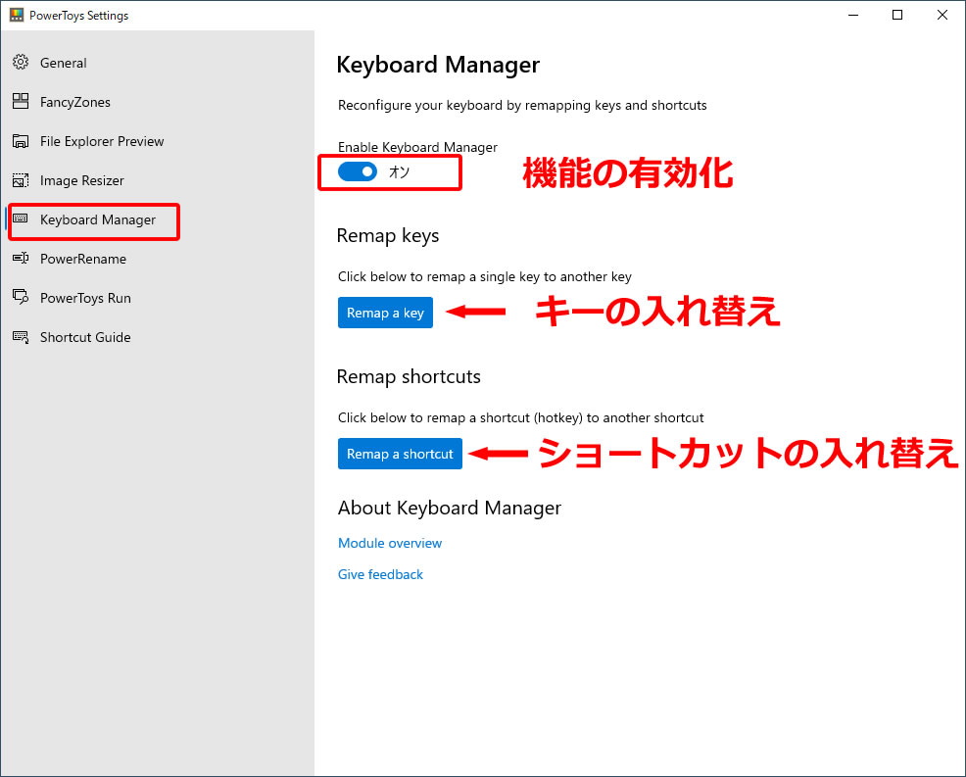This screenshot has width=966, height=777.
Task: Click the Keyboard Manager page heading
Action: (438, 64)
